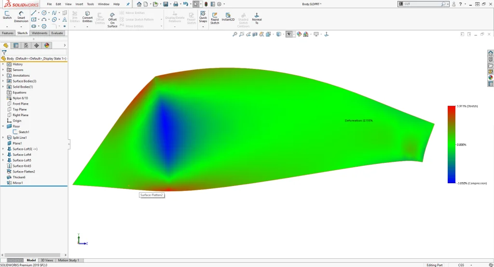Open the DisplayManager appearance tab icon
Image resolution: width=494 pixels, height=267 pixels.
(x=47, y=45)
